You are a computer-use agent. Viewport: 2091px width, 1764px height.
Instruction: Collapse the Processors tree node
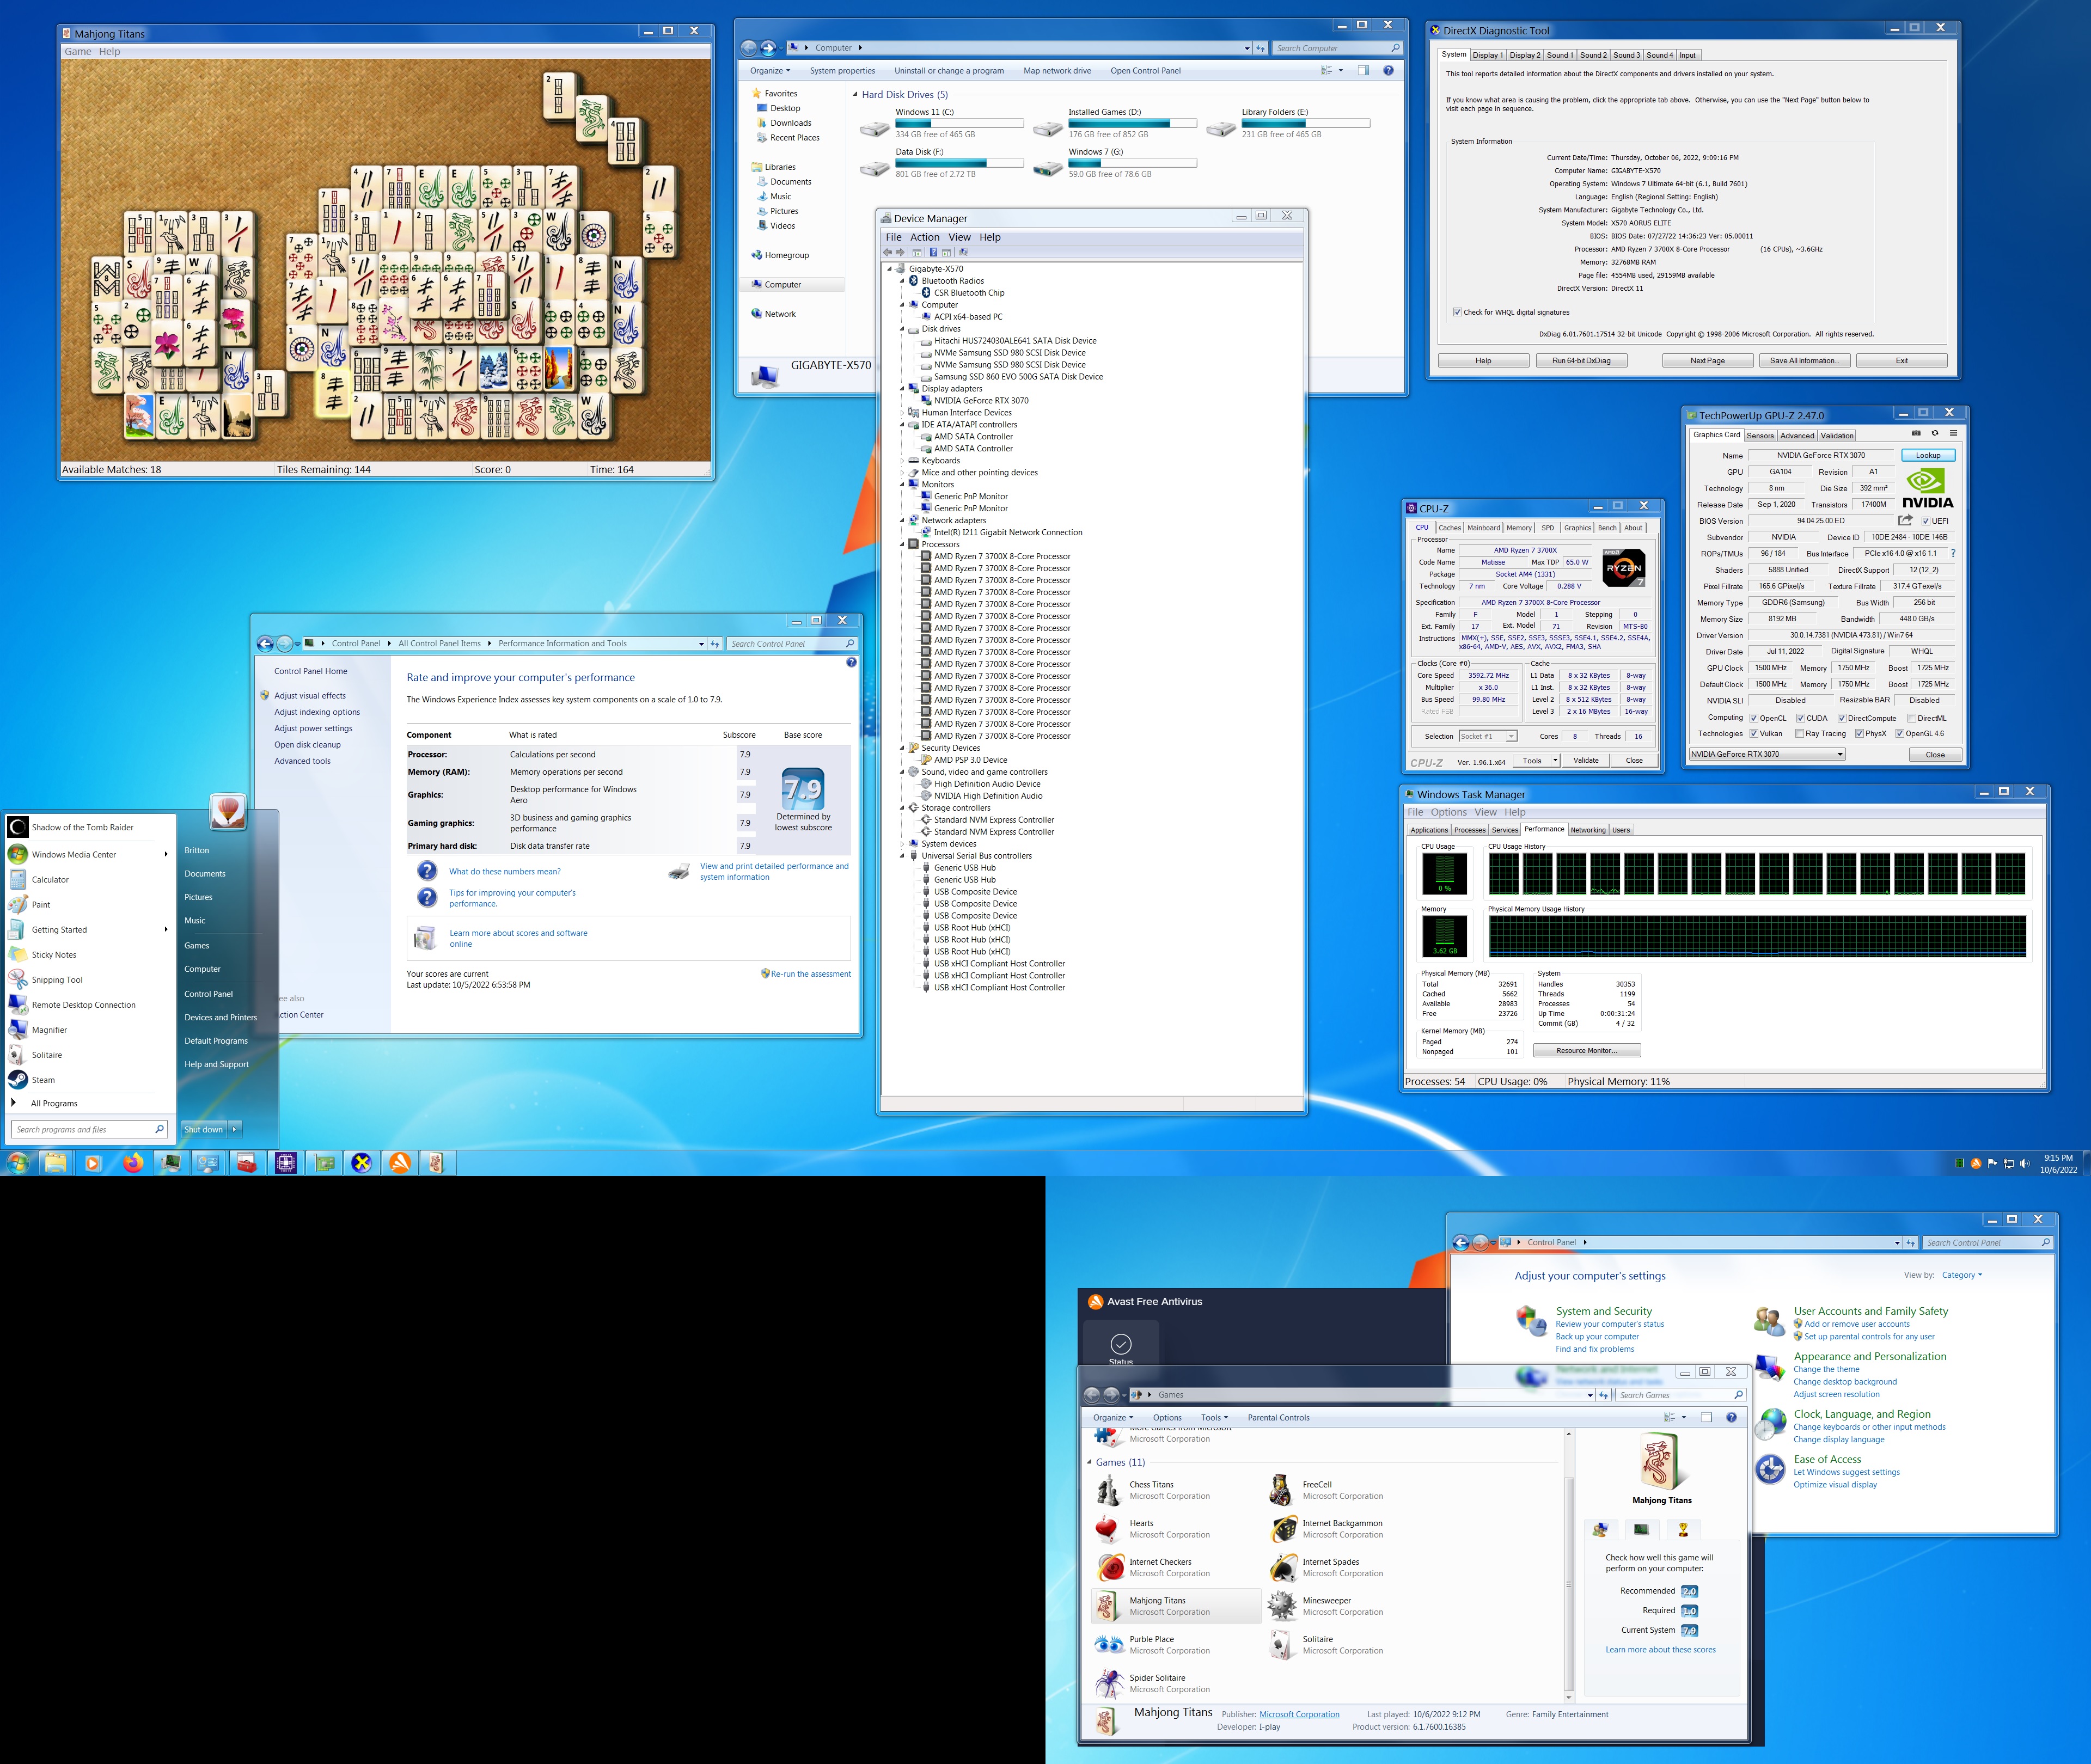pyautogui.click(x=902, y=544)
